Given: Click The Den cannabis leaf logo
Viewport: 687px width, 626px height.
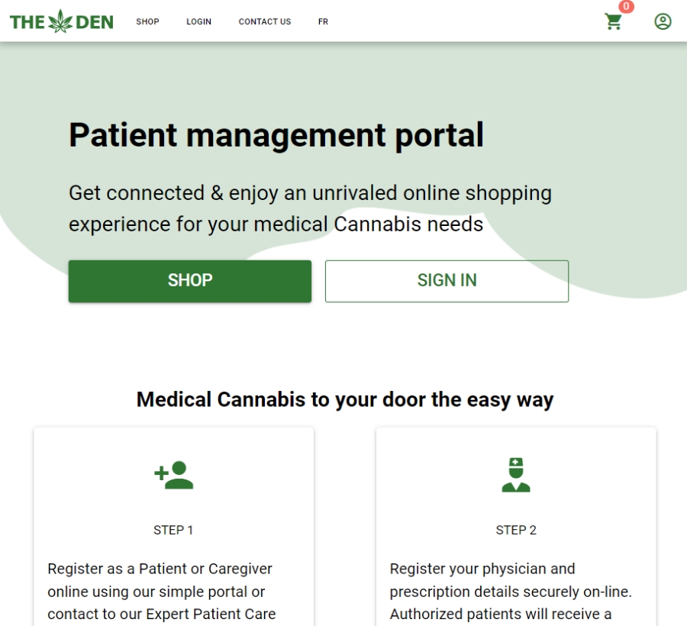Looking at the screenshot, I should click(x=60, y=21).
